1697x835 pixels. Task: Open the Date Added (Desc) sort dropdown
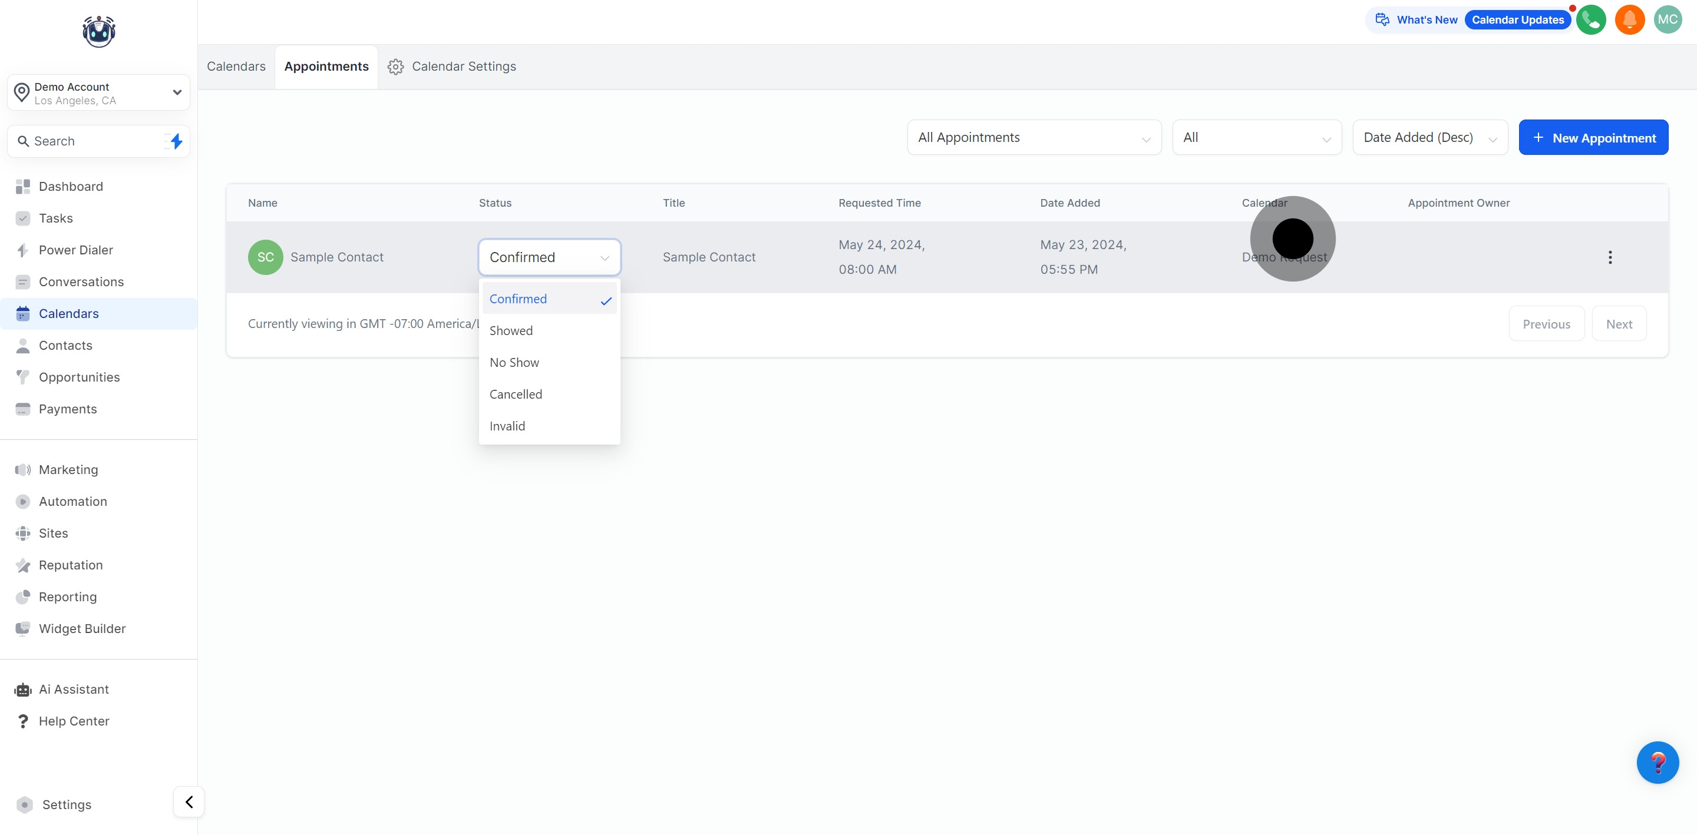pyautogui.click(x=1429, y=138)
